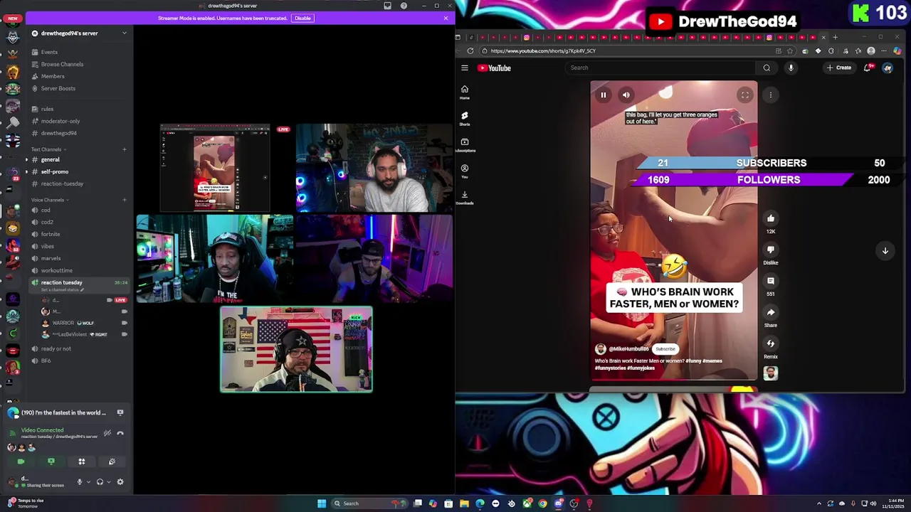Open the general text channel

coord(50,159)
